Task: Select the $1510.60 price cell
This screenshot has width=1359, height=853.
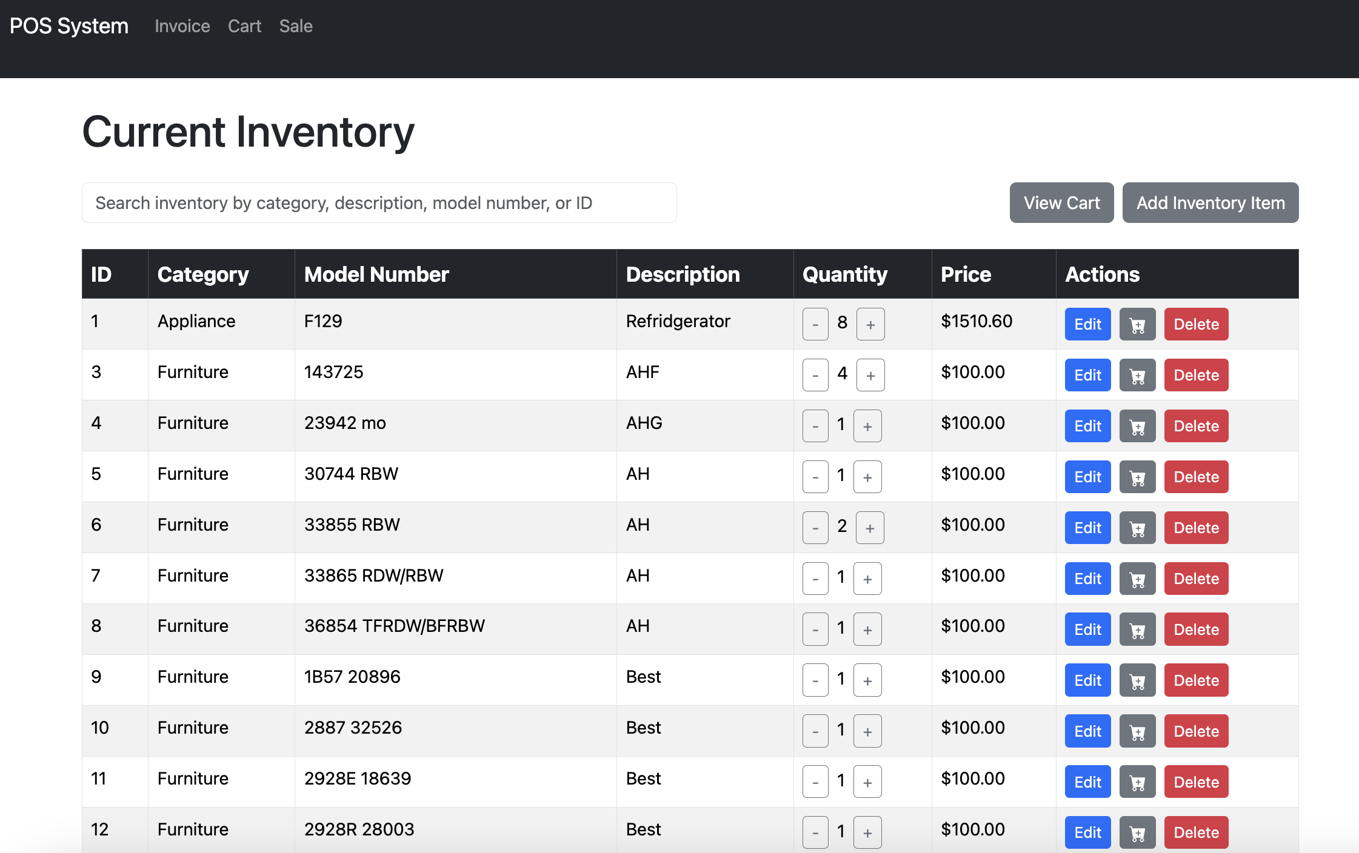Action: [993, 324]
